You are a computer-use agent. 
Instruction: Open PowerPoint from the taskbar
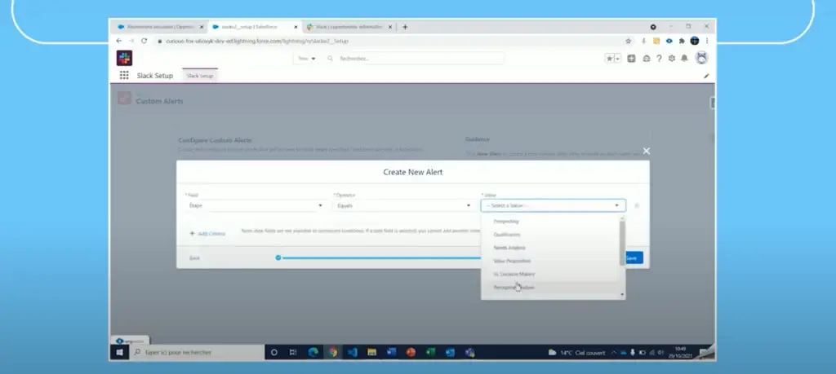[411, 352]
